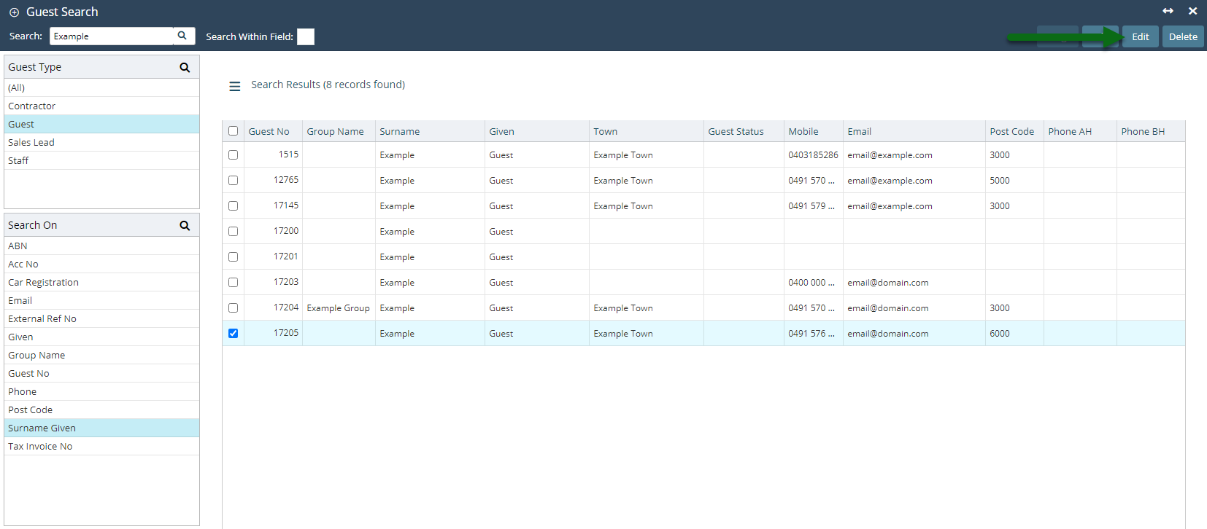Select Car Registration in Search On list
This screenshot has height=529, width=1207.
[x=44, y=282]
